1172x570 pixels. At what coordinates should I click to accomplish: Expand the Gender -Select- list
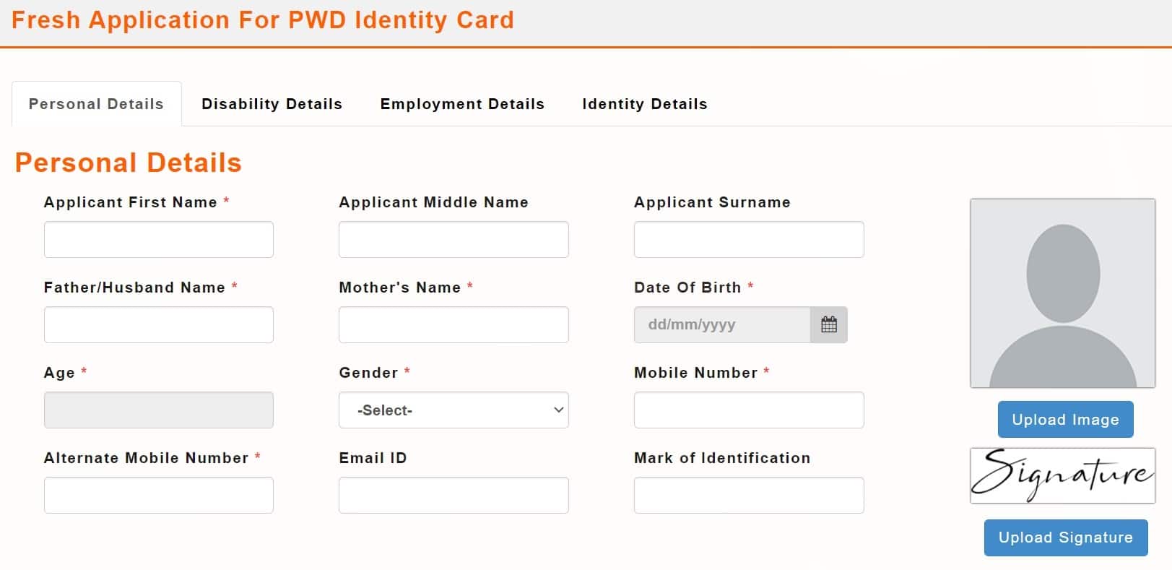coord(453,410)
